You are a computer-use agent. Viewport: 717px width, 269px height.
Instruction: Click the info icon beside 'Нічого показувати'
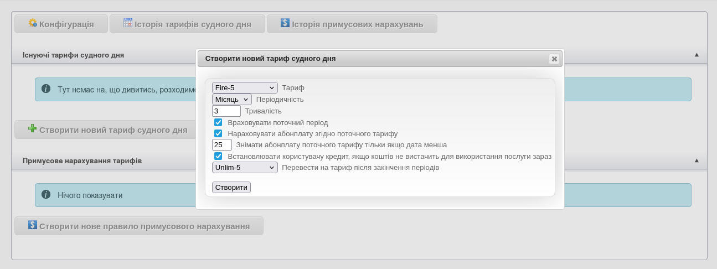click(x=46, y=194)
